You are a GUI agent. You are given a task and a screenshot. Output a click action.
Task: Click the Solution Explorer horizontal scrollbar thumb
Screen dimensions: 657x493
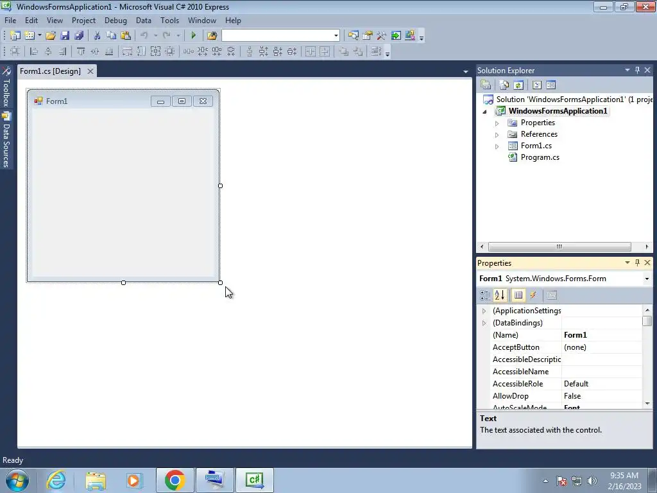pyautogui.click(x=559, y=246)
